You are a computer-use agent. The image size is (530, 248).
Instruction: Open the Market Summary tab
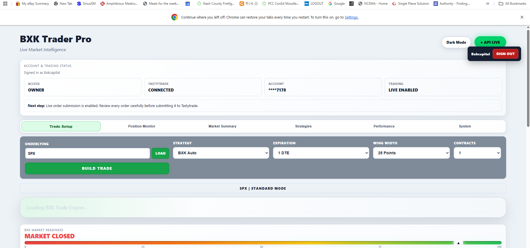click(x=222, y=126)
